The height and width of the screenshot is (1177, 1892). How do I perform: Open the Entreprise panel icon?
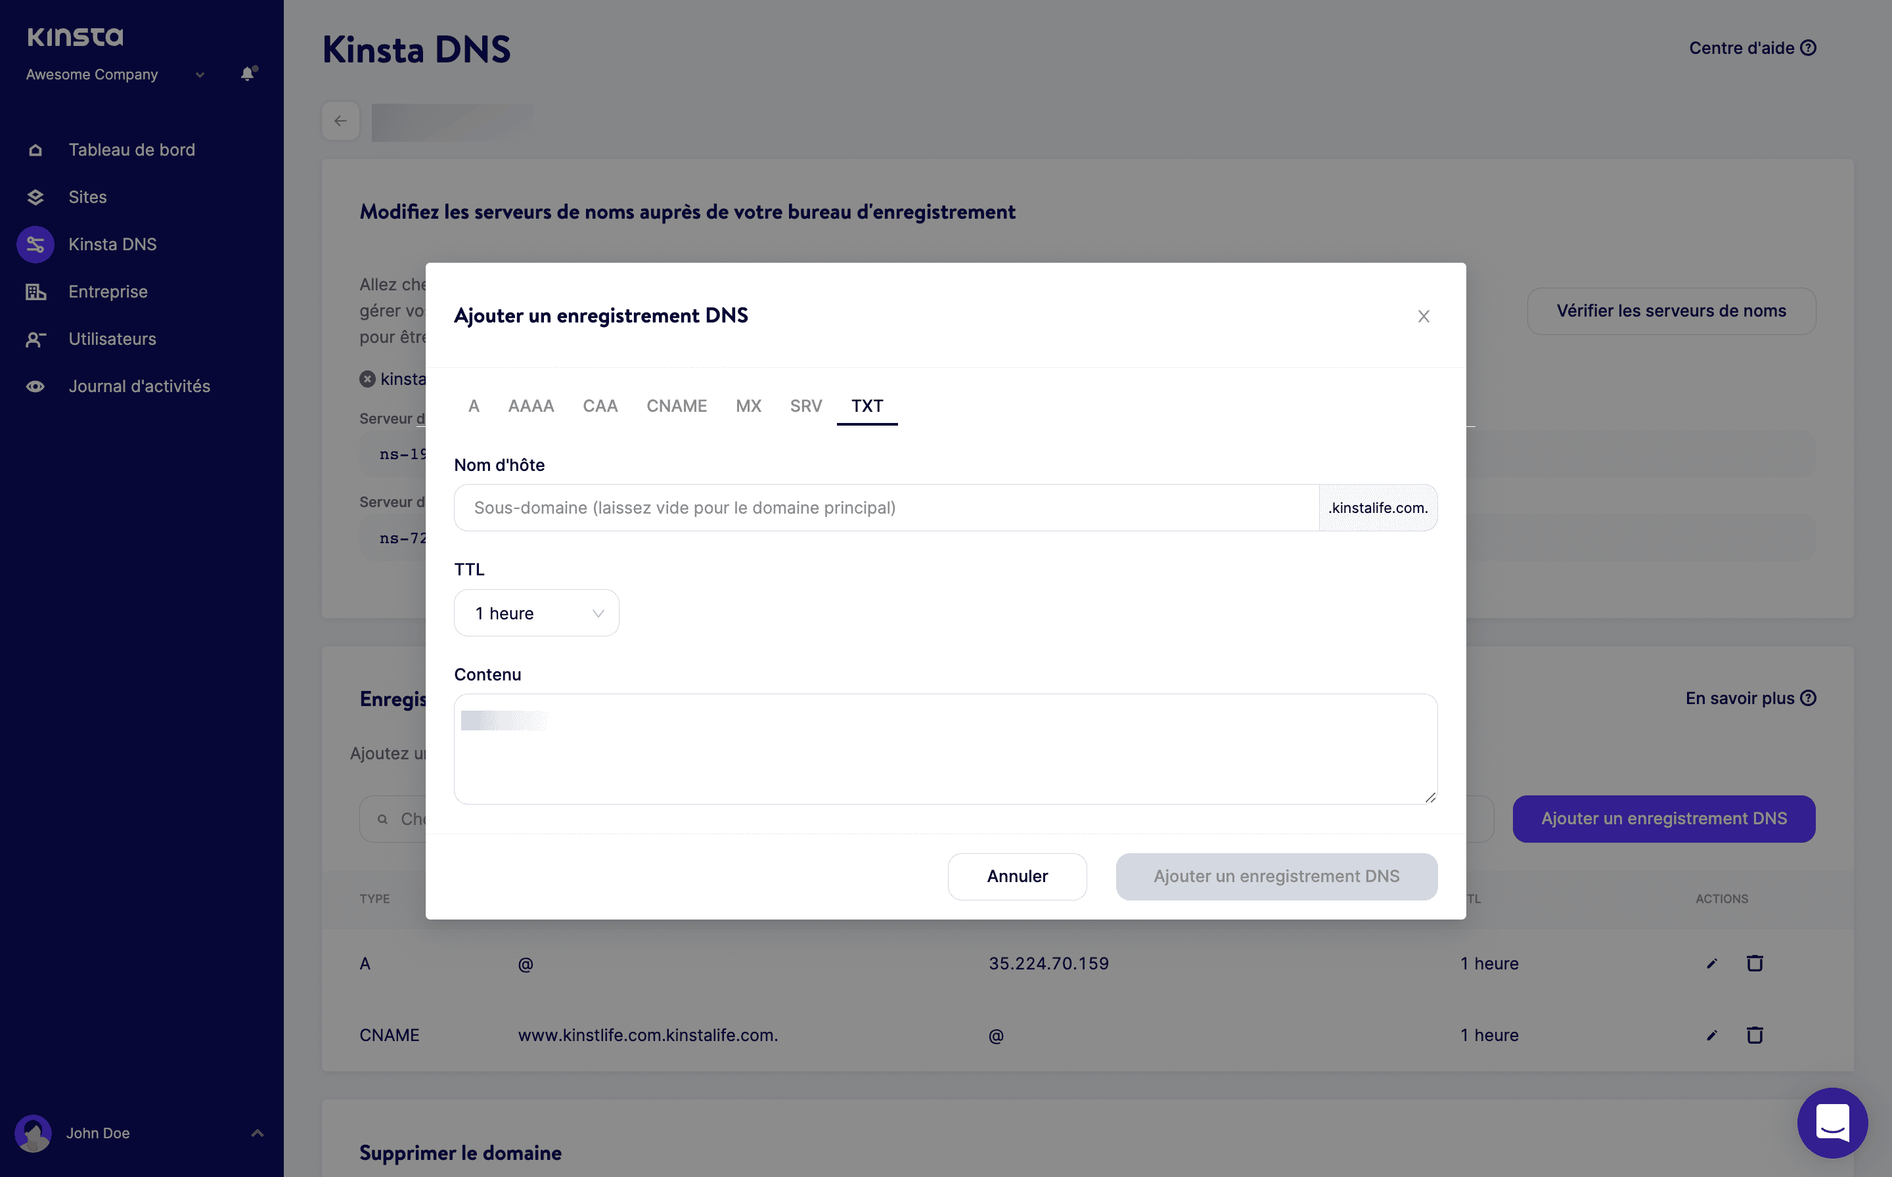pyautogui.click(x=36, y=291)
